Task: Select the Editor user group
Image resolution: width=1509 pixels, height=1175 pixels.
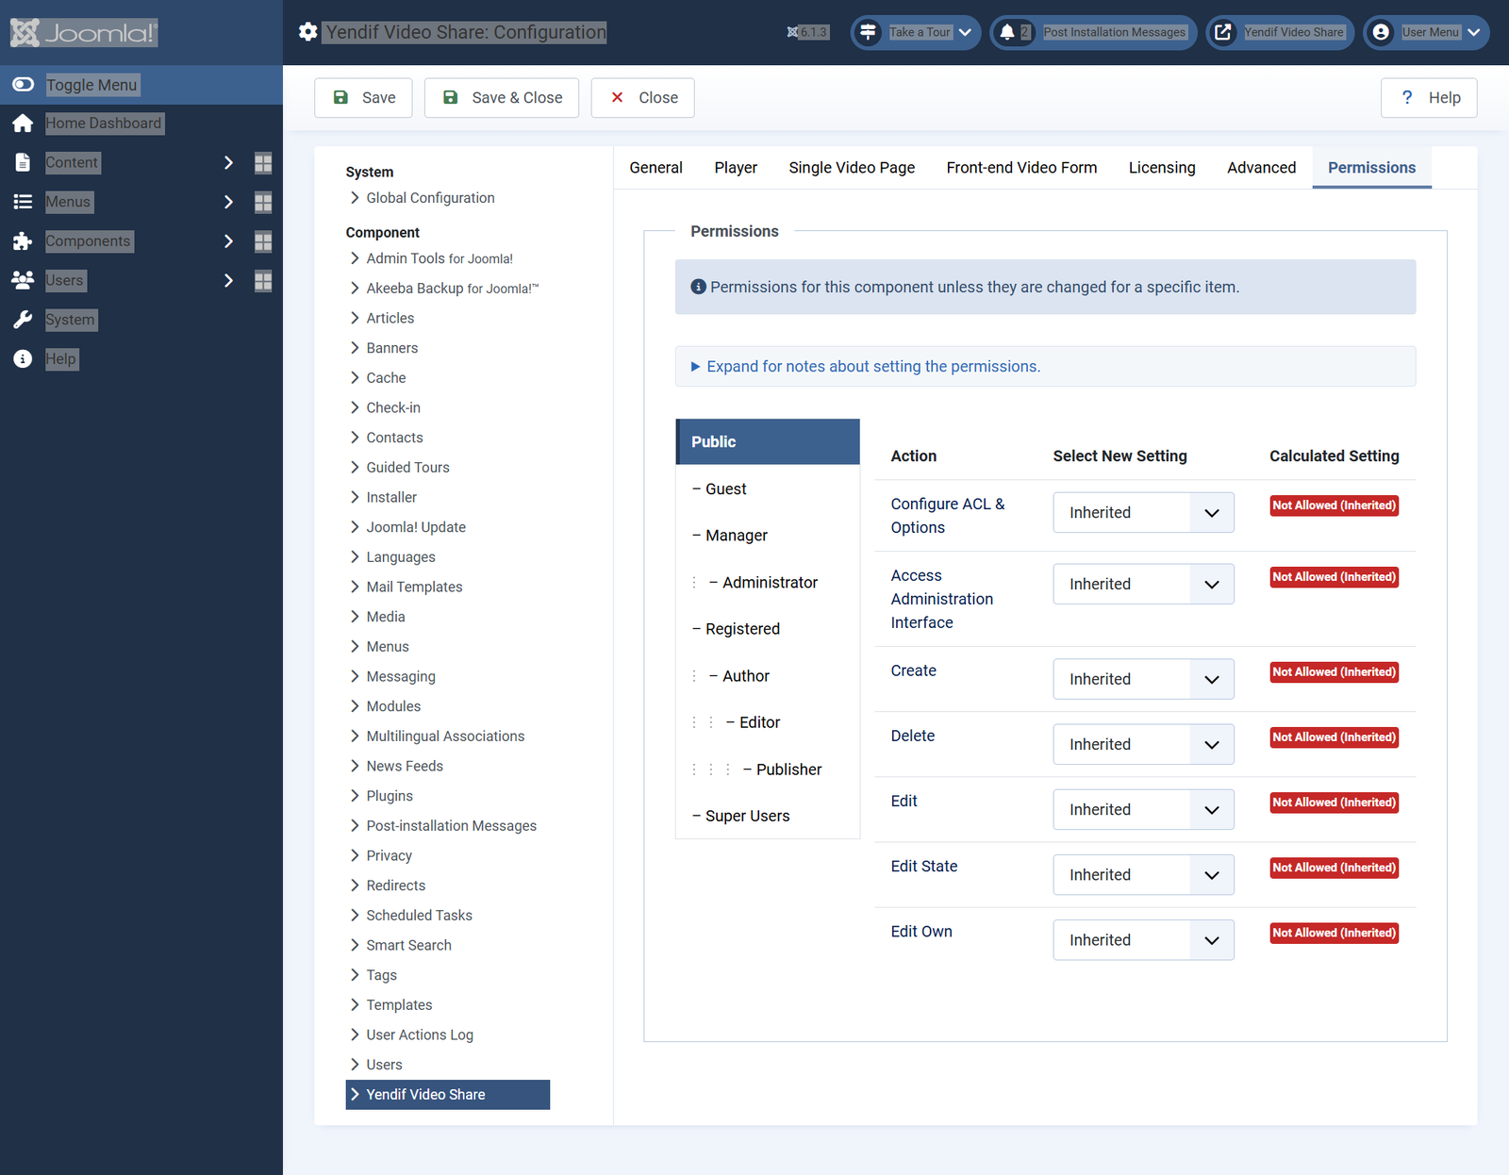Action: click(x=768, y=722)
